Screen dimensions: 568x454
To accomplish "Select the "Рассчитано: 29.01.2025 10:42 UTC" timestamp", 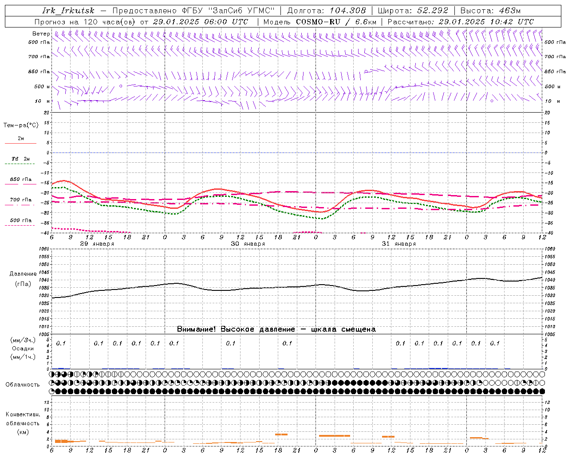I will [x=461, y=22].
